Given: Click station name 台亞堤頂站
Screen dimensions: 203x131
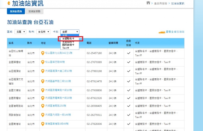Looking at the screenshot, I should tap(15, 71).
